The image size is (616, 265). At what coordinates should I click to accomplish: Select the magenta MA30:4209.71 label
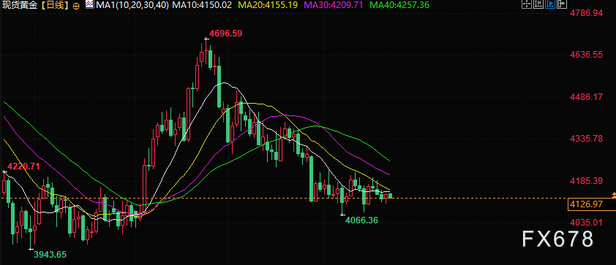pyautogui.click(x=334, y=5)
